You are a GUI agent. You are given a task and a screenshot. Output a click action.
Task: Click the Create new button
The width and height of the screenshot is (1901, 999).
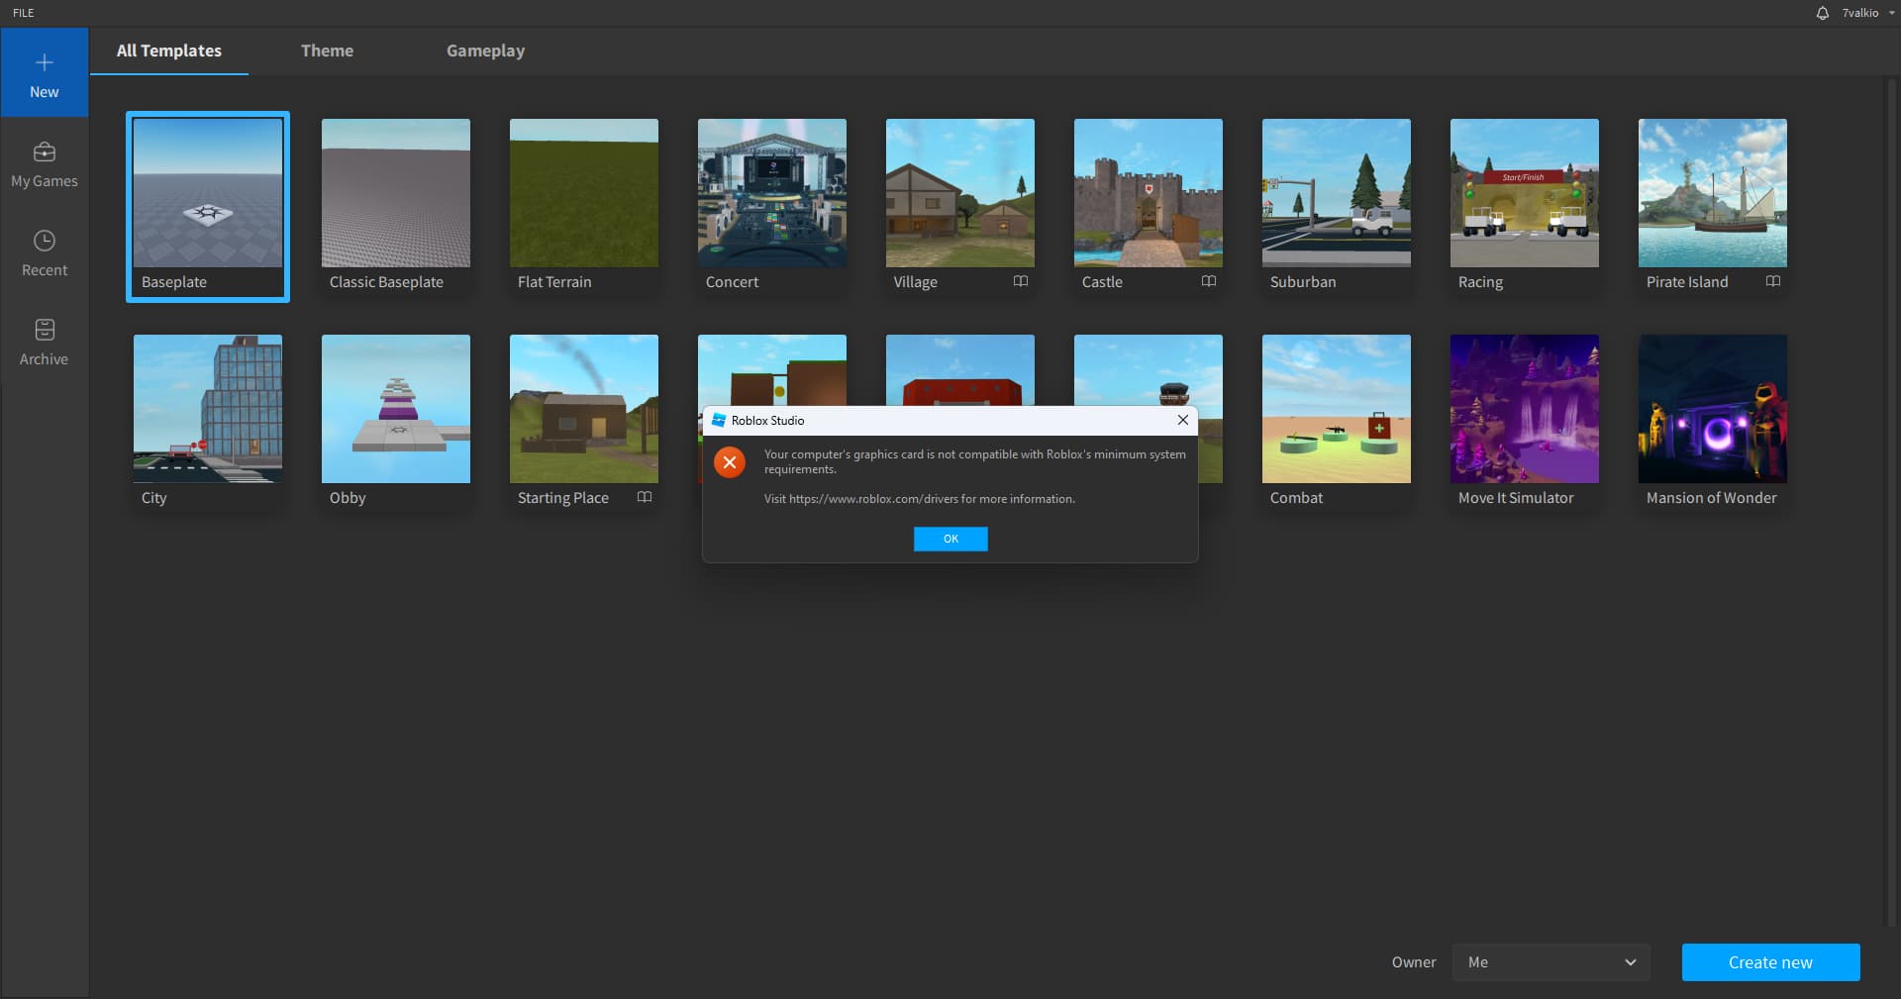(x=1770, y=962)
